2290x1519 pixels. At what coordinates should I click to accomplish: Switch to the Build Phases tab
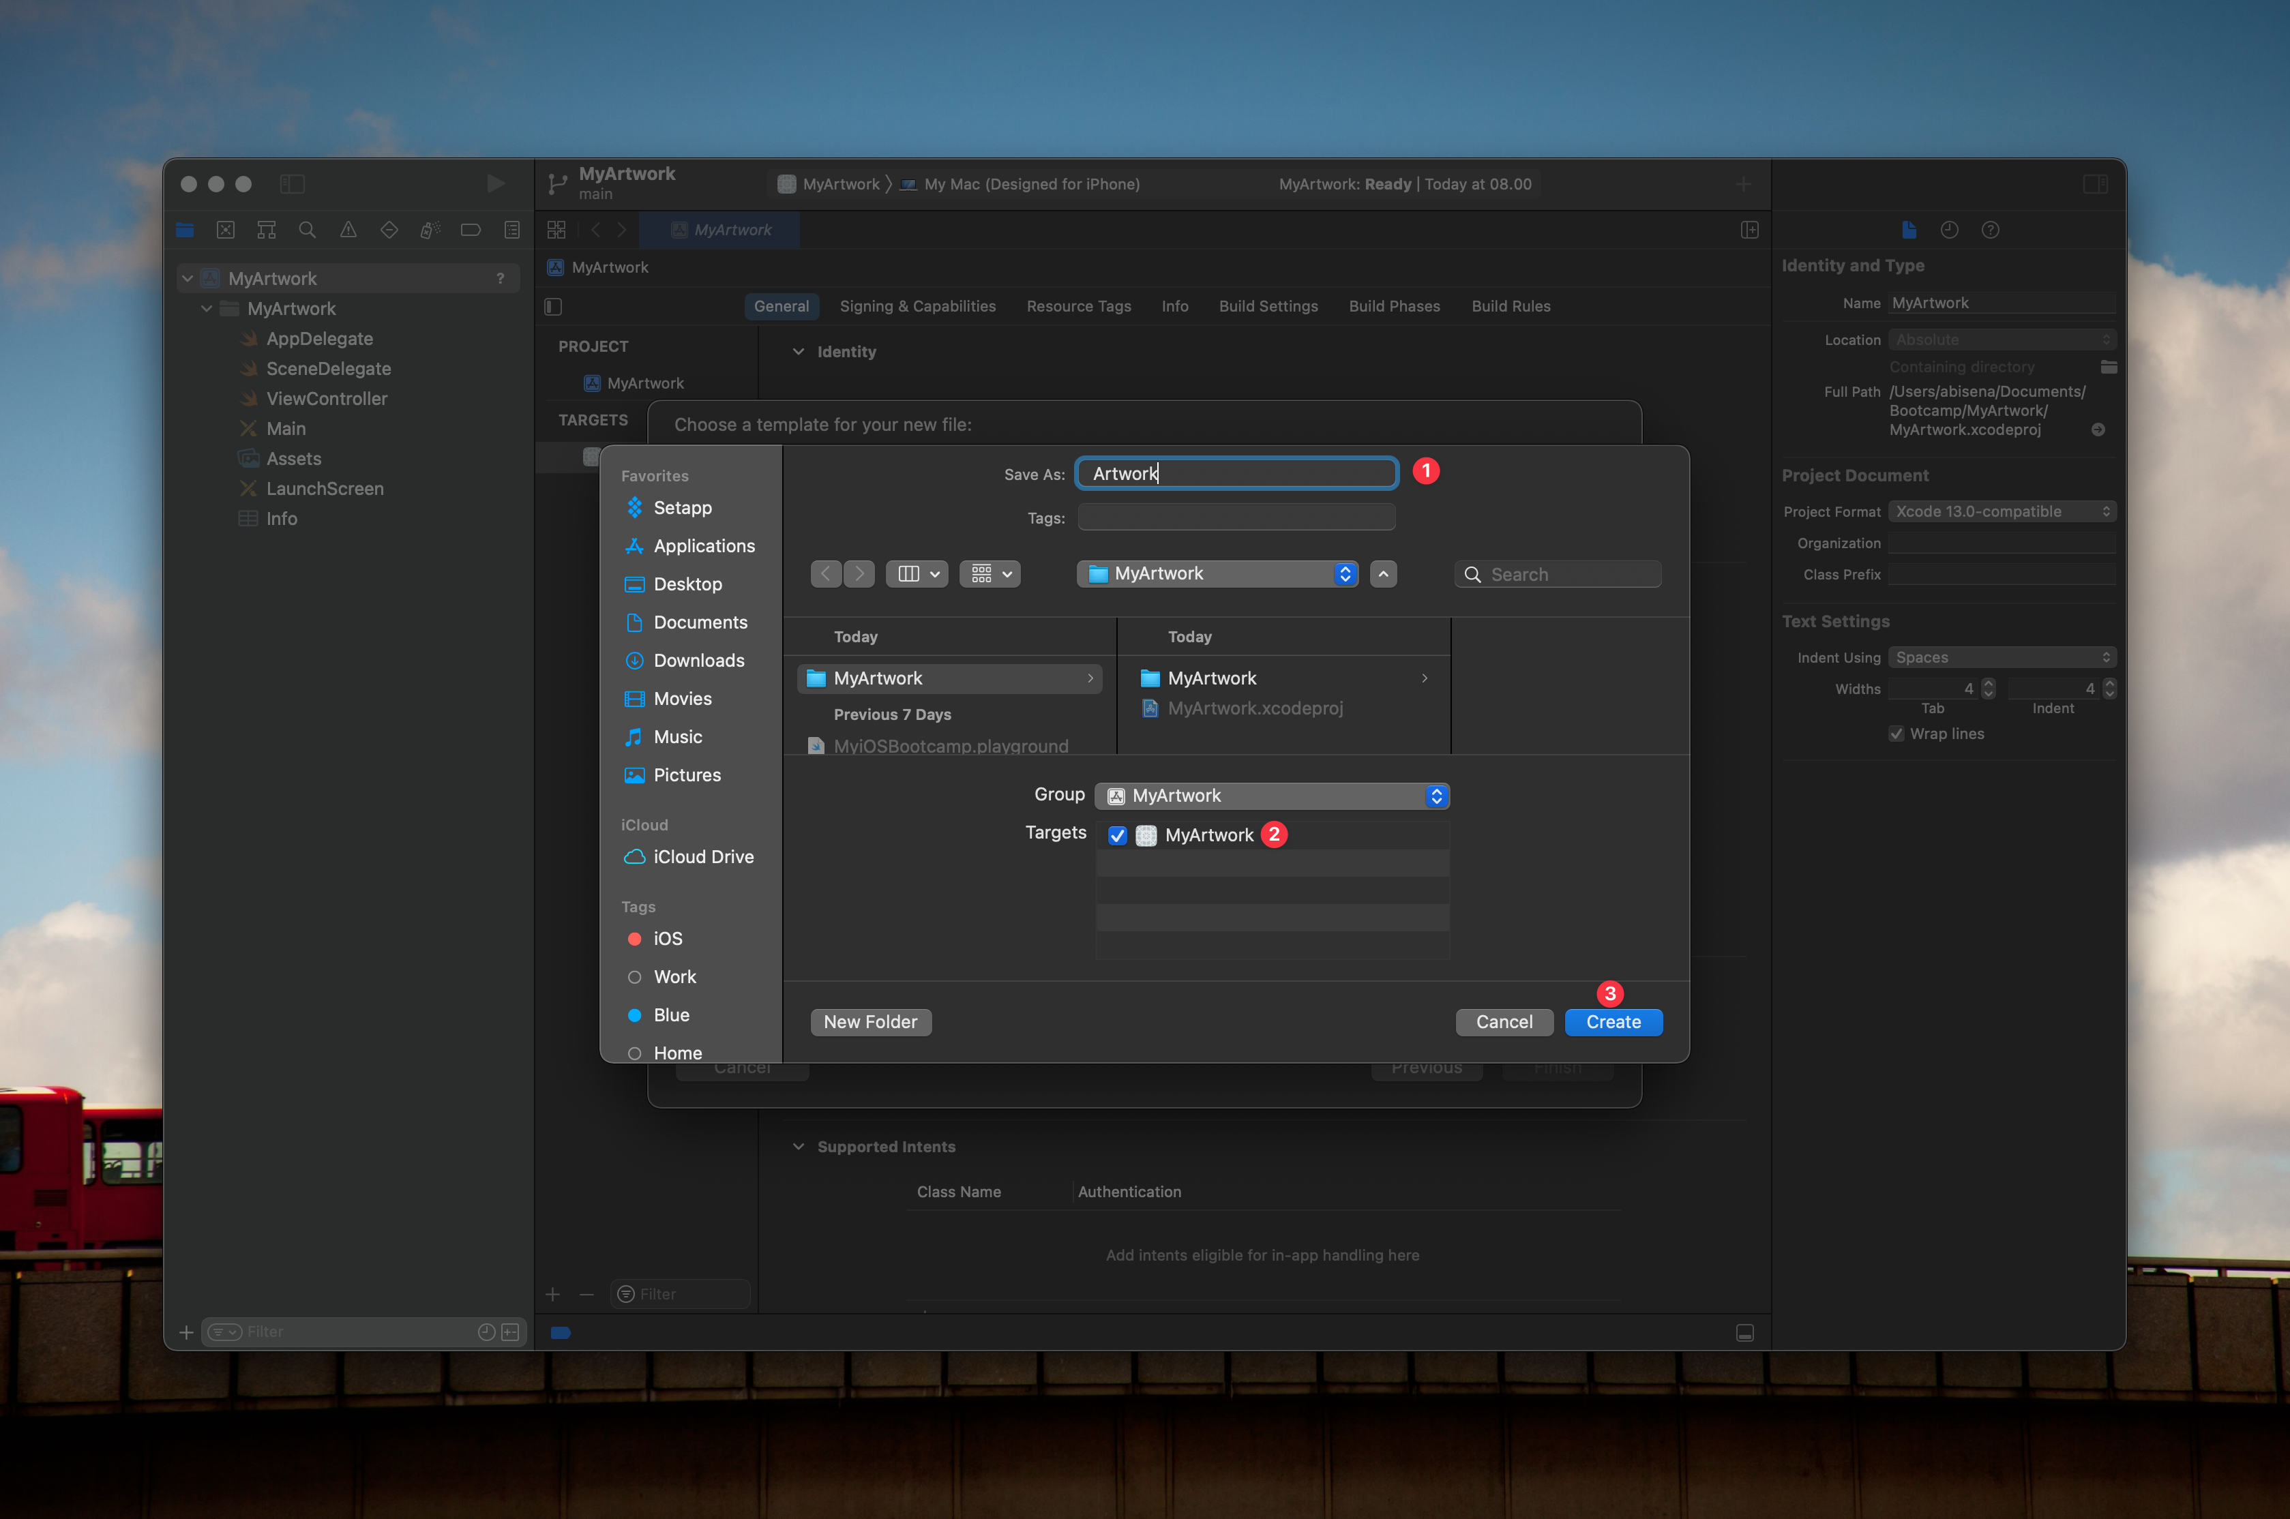click(1394, 306)
